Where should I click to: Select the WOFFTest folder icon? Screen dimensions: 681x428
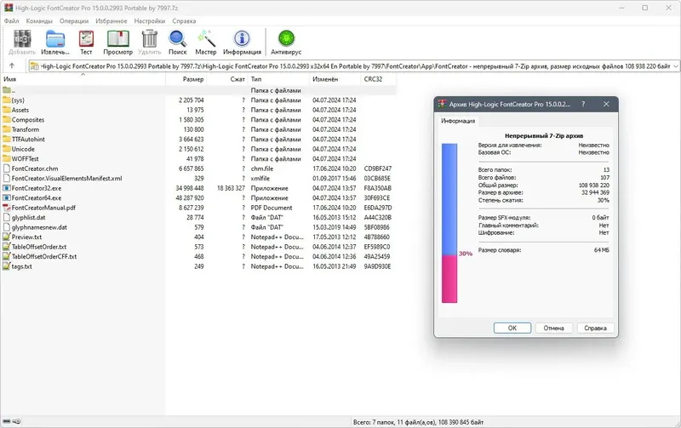7,158
